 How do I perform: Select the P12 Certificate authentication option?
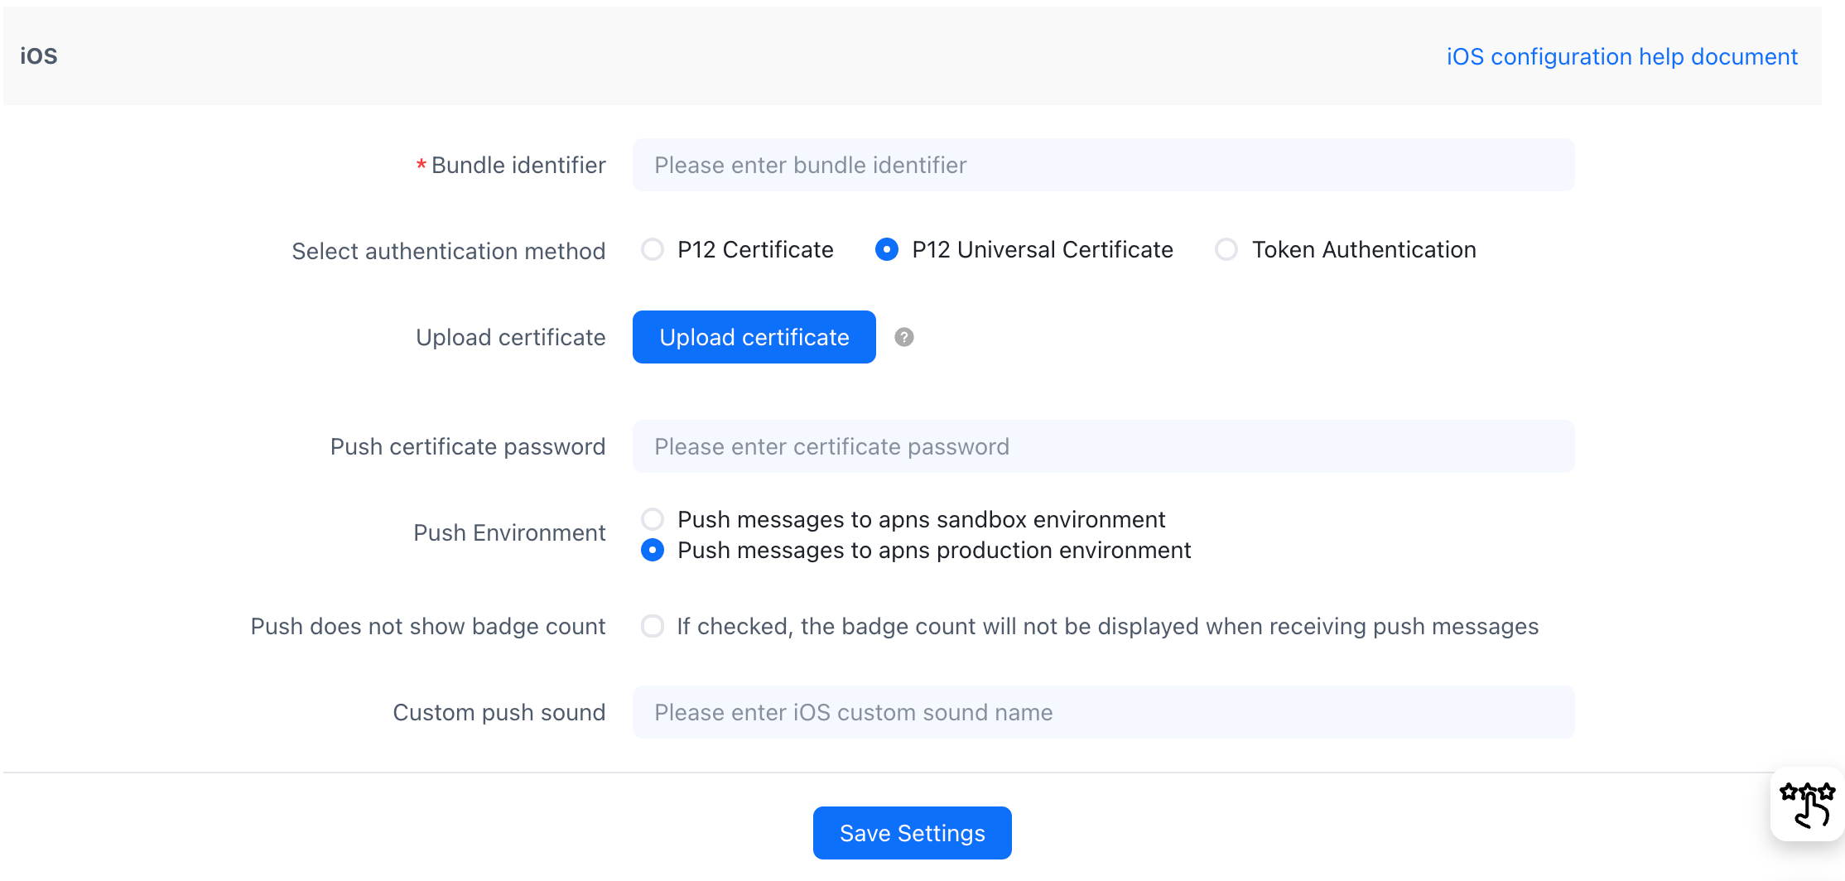click(653, 249)
